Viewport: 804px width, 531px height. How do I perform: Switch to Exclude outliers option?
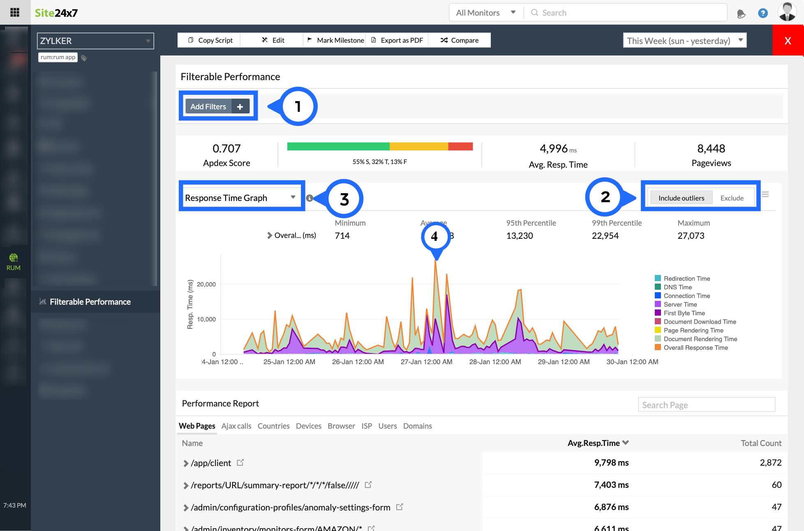[x=732, y=198]
